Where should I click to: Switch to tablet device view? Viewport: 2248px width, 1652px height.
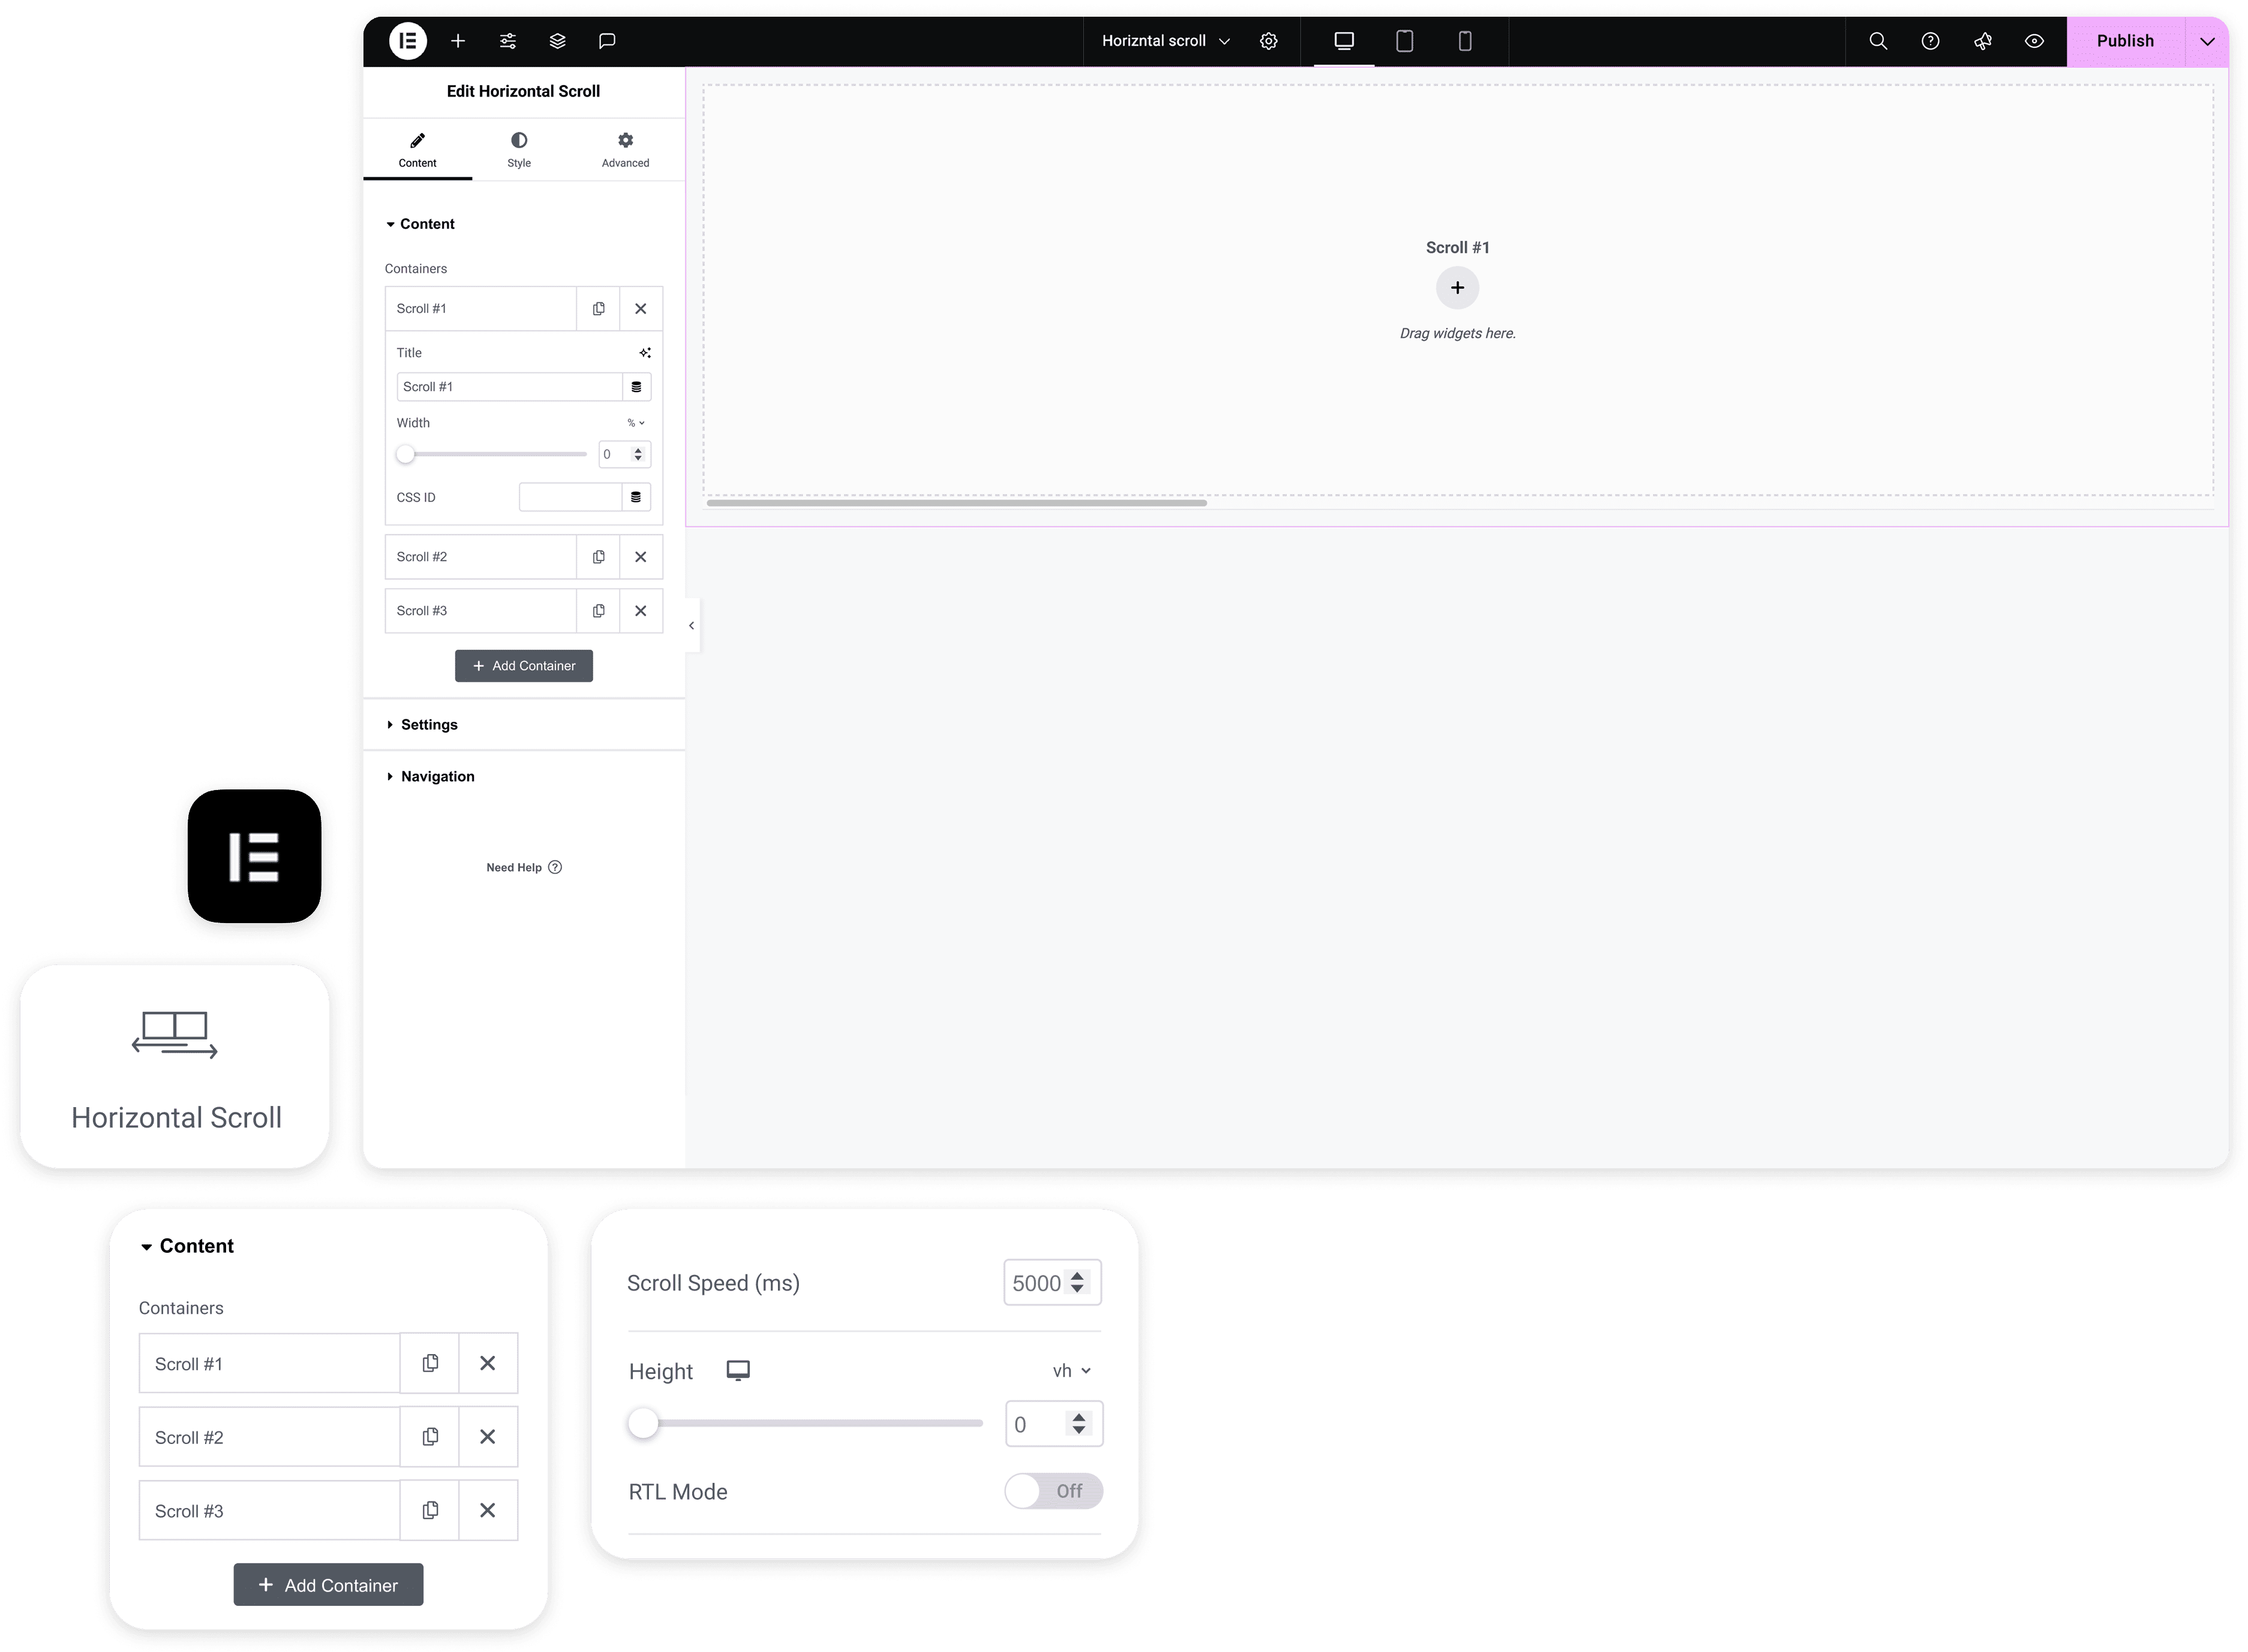[1405, 41]
